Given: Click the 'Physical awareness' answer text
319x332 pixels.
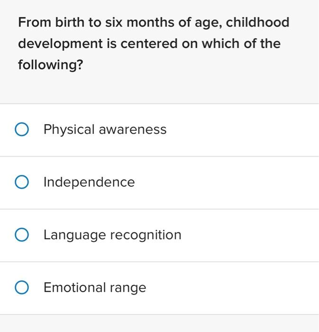Looking at the screenshot, I should coord(105,129).
